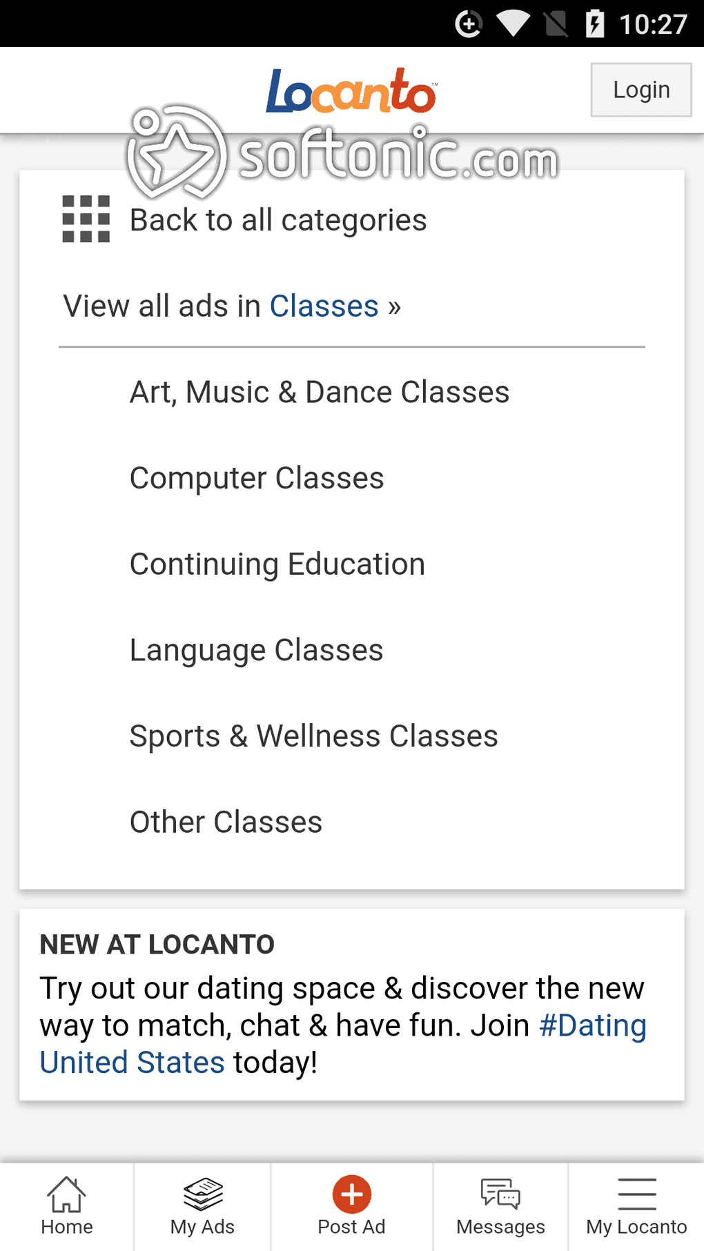Image resolution: width=704 pixels, height=1251 pixels.
Task: Open the Home tab icon
Action: (66, 1194)
